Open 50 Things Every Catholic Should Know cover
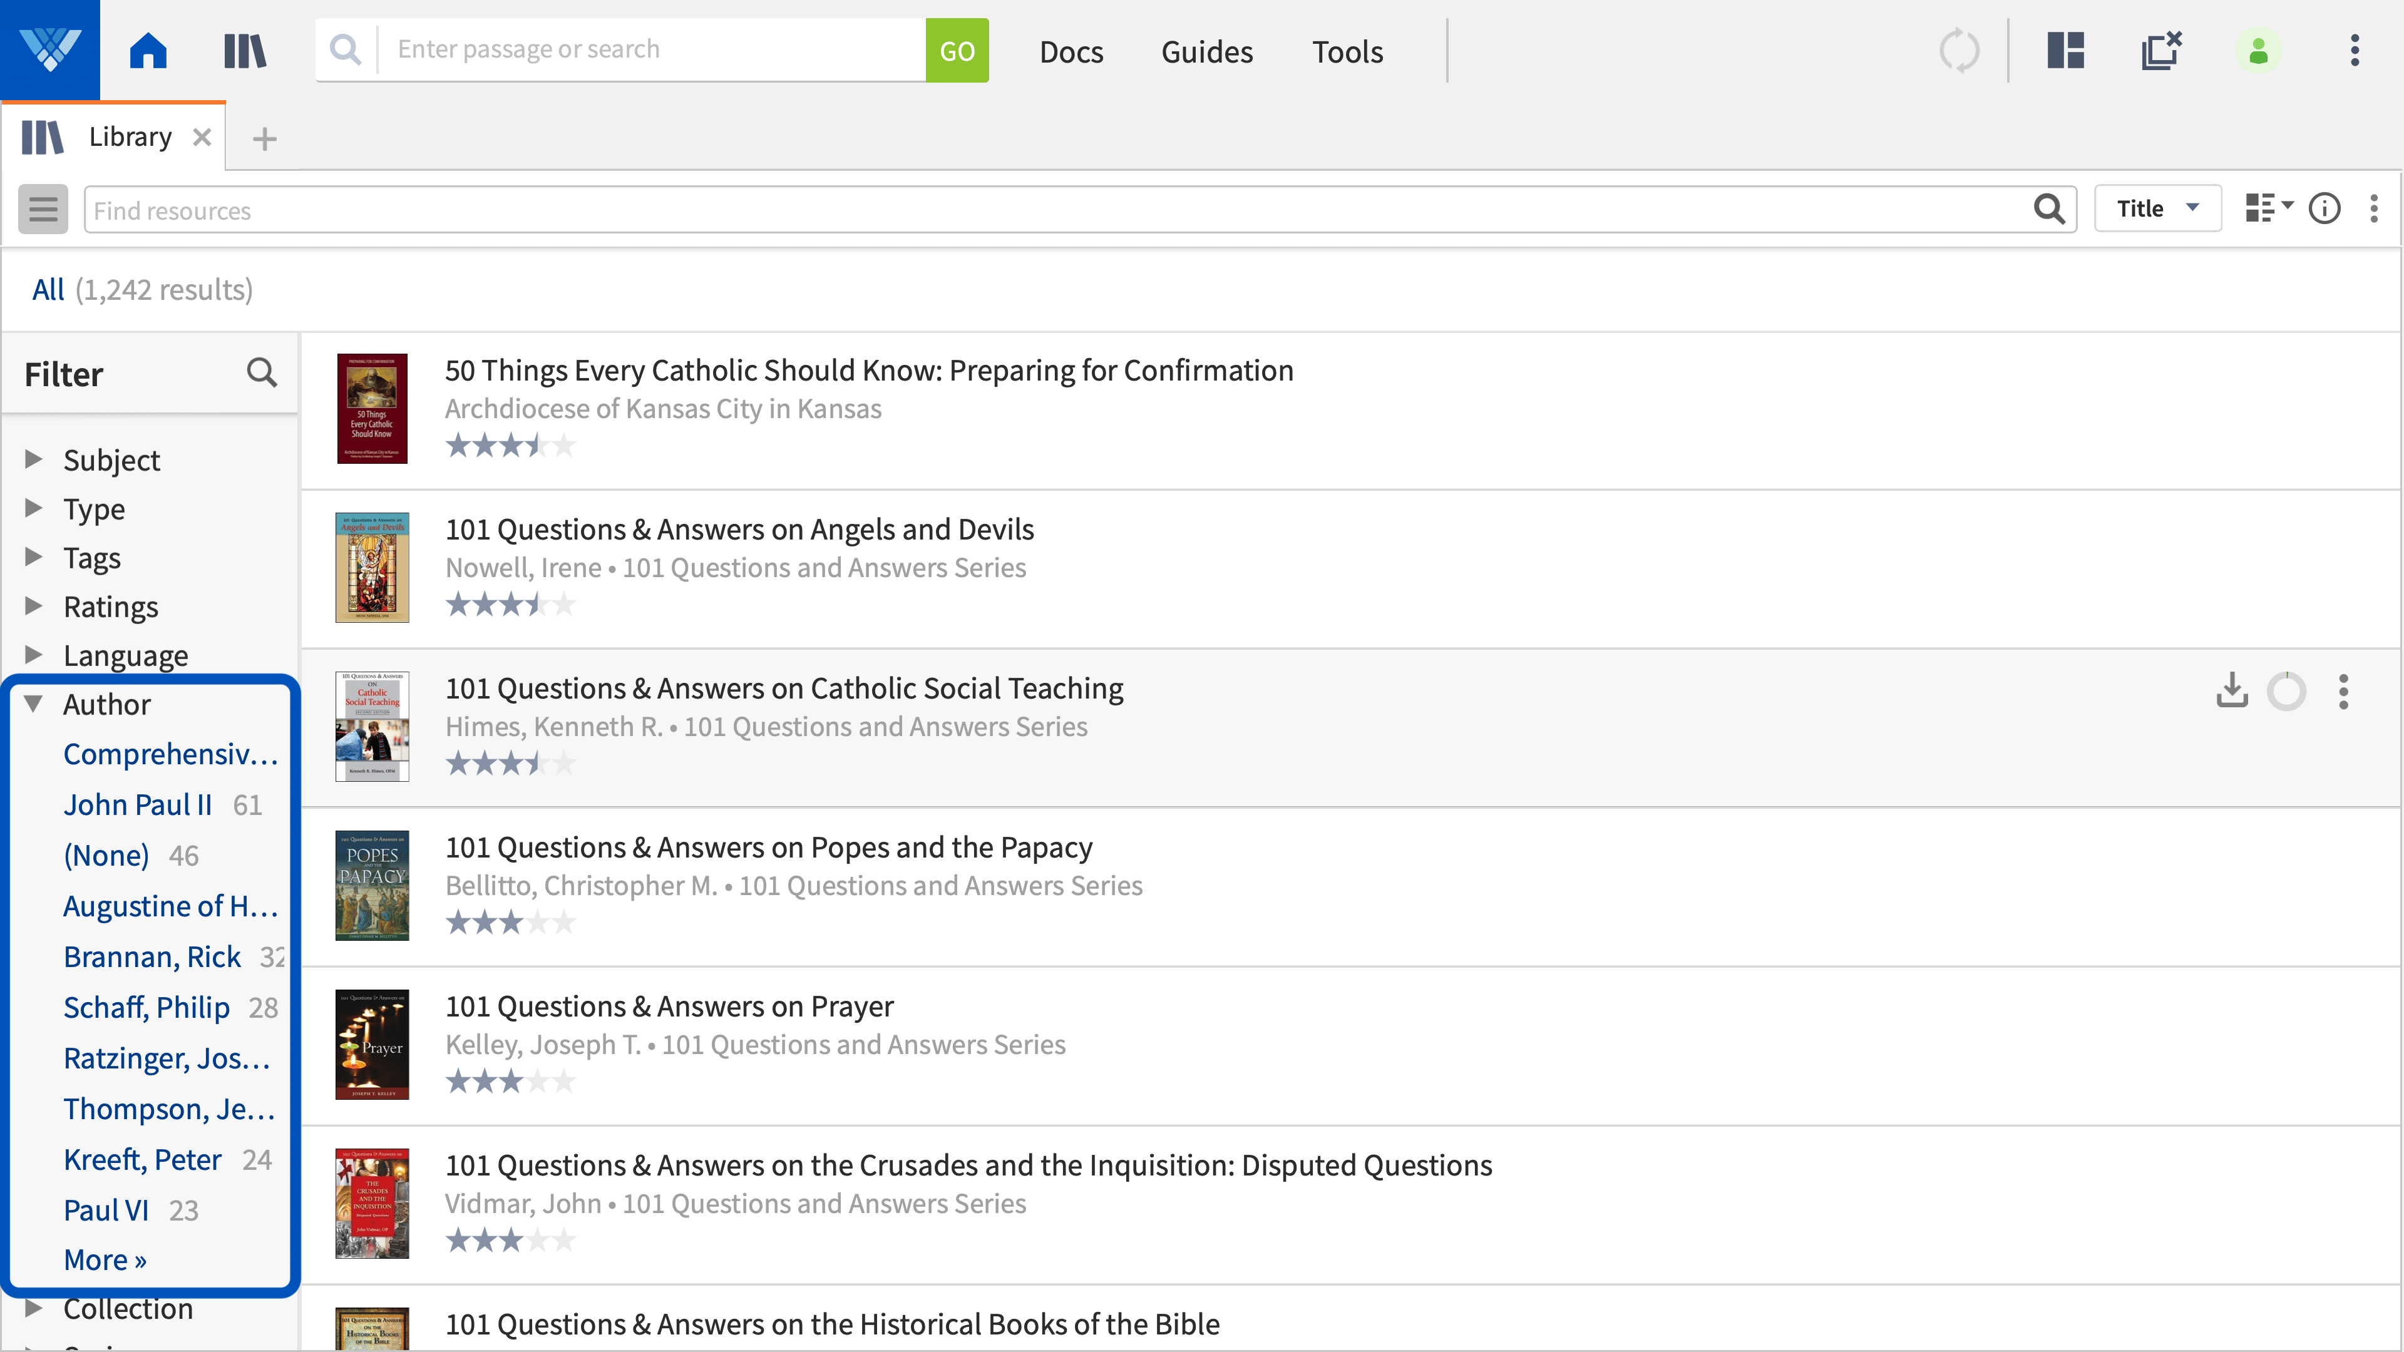 [371, 409]
